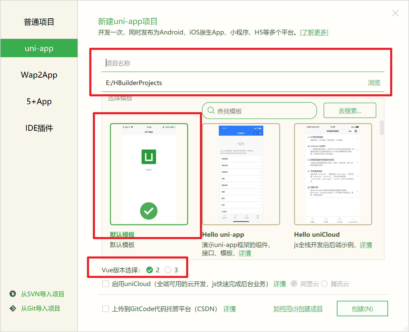Open 详情 link beside GitCode option
409x332 pixels.
coord(229,309)
